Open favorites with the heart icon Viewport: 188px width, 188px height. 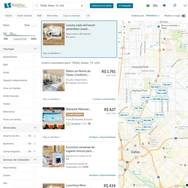[x=164, y=6]
